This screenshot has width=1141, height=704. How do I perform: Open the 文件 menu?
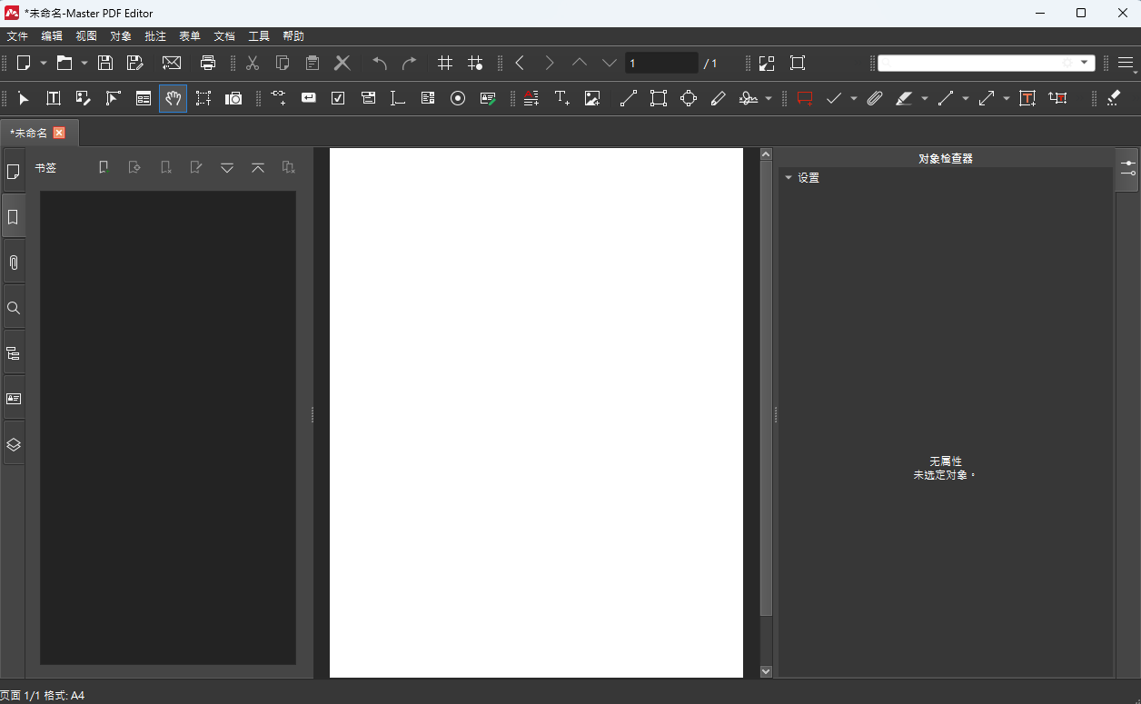point(17,36)
